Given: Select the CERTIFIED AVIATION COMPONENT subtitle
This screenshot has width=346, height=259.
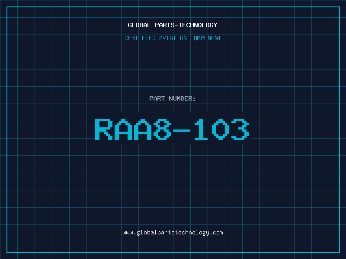Looking at the screenshot, I should [173, 38].
